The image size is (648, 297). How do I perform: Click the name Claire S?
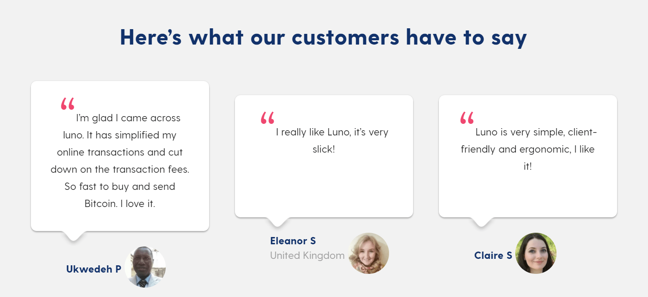click(x=493, y=255)
